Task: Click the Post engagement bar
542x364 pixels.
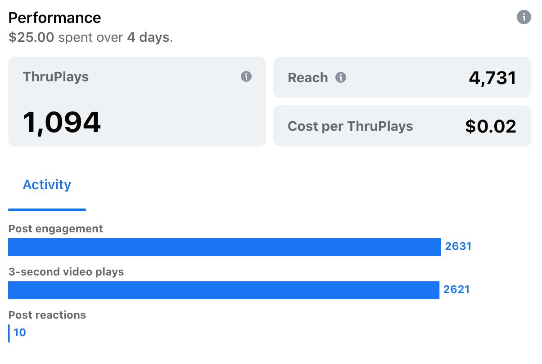Action: (225, 247)
